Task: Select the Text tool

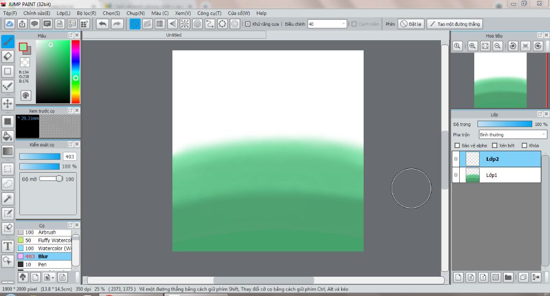Action: click(x=8, y=246)
